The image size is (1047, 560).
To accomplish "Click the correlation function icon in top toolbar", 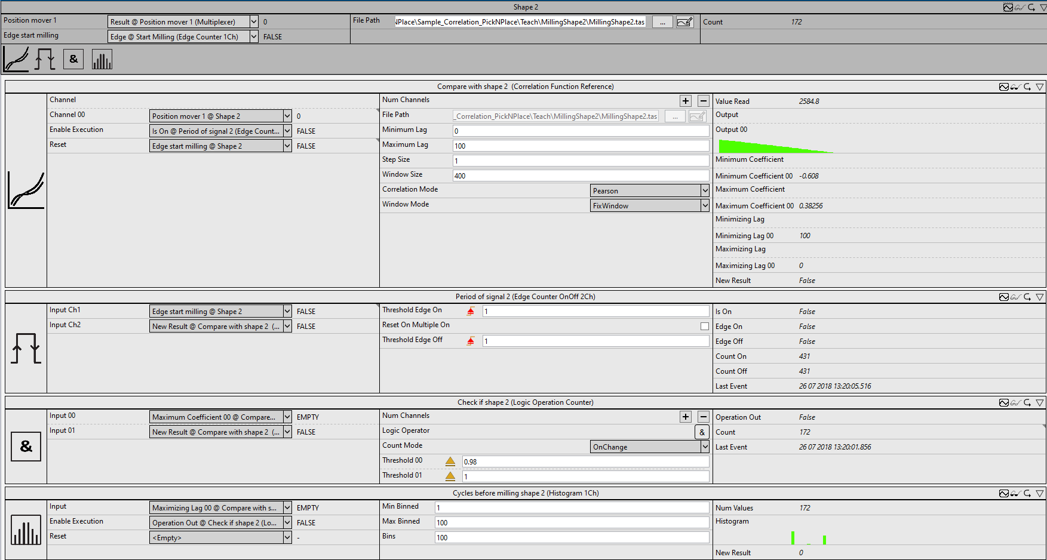I will [16, 60].
